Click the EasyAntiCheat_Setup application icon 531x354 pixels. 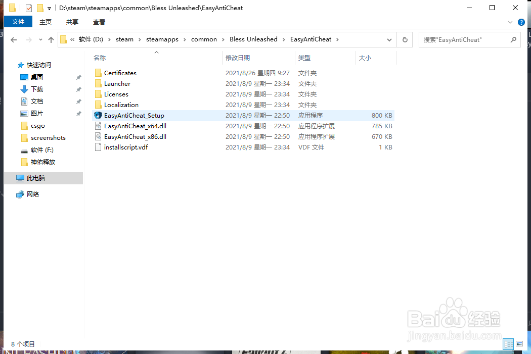pyautogui.click(x=98, y=115)
